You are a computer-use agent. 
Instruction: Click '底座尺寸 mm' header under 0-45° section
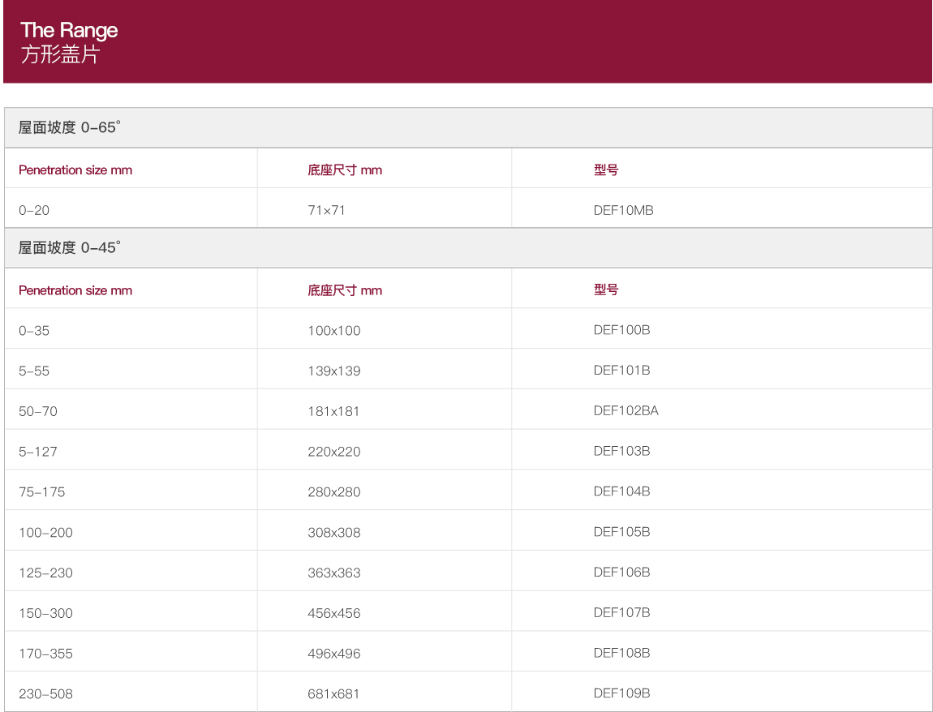click(x=345, y=290)
